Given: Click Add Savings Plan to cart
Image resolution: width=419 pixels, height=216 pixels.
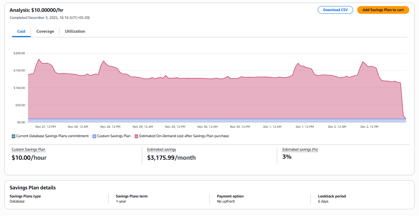Looking at the screenshot, I should click(383, 10).
